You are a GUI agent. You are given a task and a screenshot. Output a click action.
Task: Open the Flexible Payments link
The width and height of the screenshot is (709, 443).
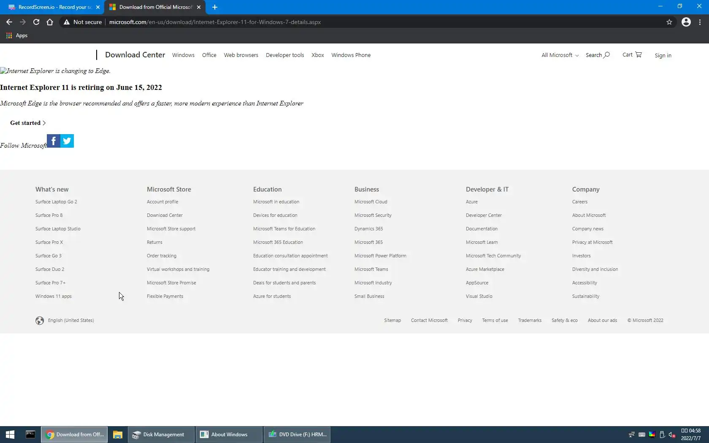click(x=165, y=296)
